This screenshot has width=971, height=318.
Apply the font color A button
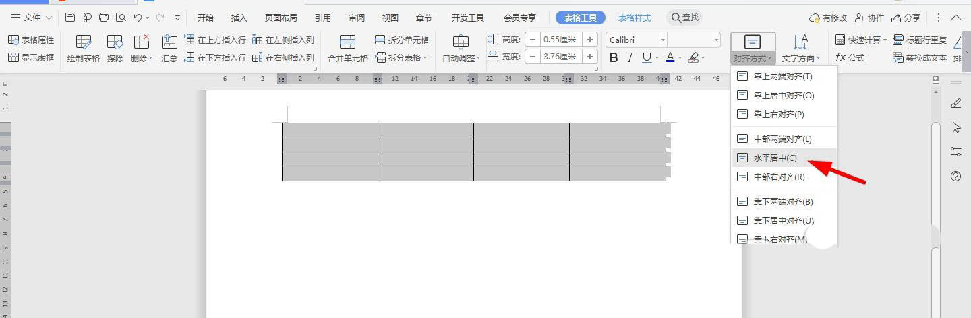click(670, 58)
